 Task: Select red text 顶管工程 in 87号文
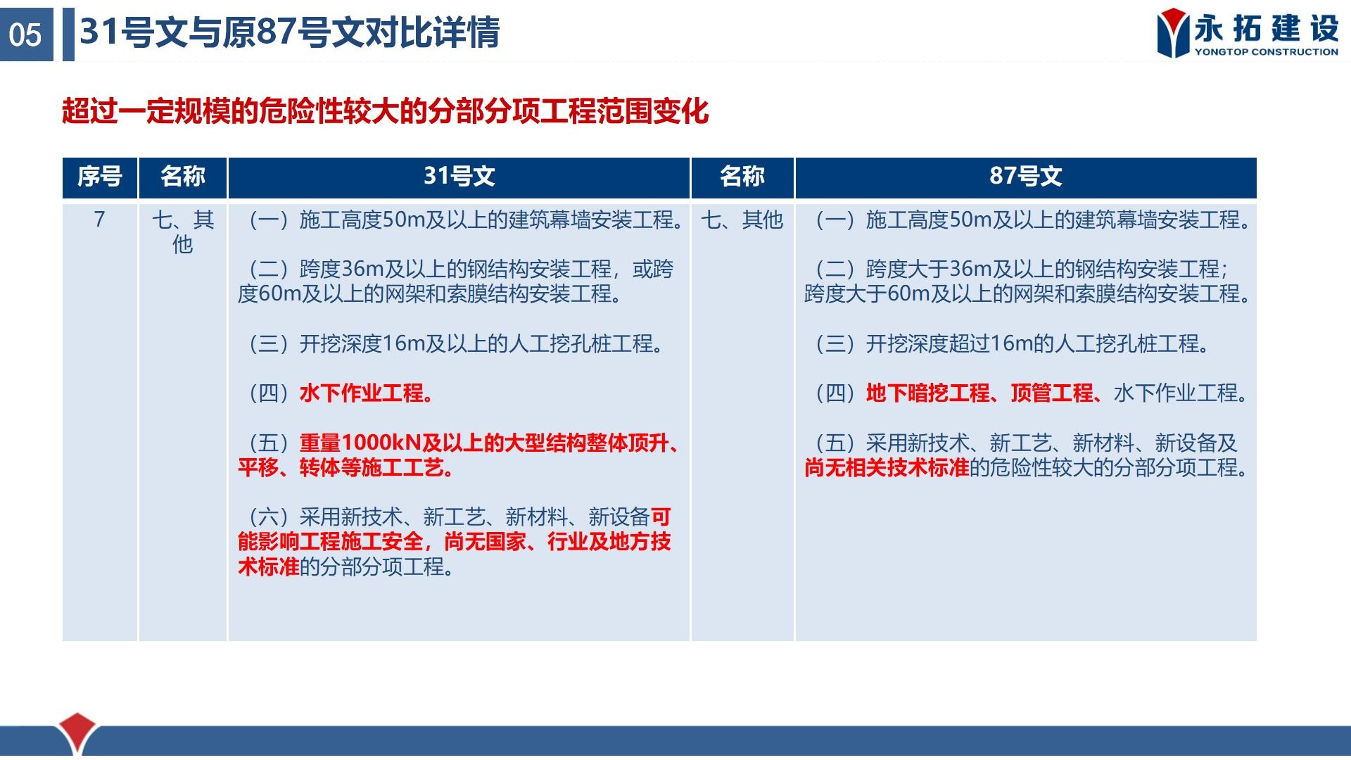tap(1052, 393)
